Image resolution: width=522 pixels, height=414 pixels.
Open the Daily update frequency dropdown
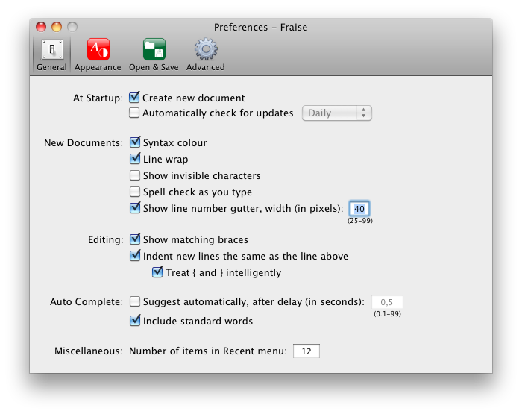(337, 113)
